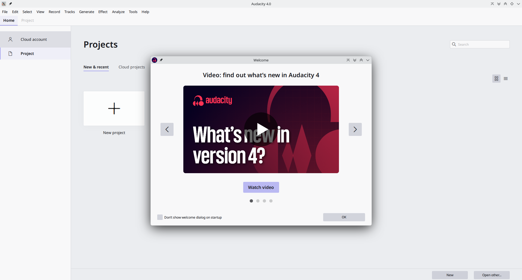Image resolution: width=522 pixels, height=280 pixels.
Task: Enable Don't show welcome dialog on startup
Action: [160, 217]
